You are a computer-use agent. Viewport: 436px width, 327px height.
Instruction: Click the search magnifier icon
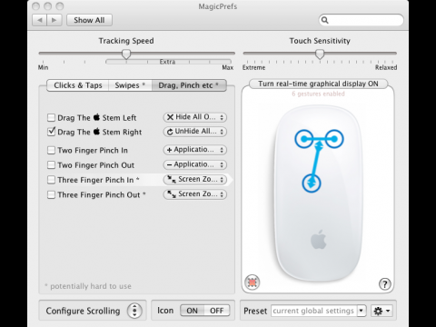(324, 20)
